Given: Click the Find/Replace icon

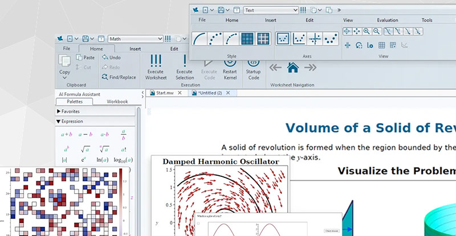Looking at the screenshot, I should (105, 77).
